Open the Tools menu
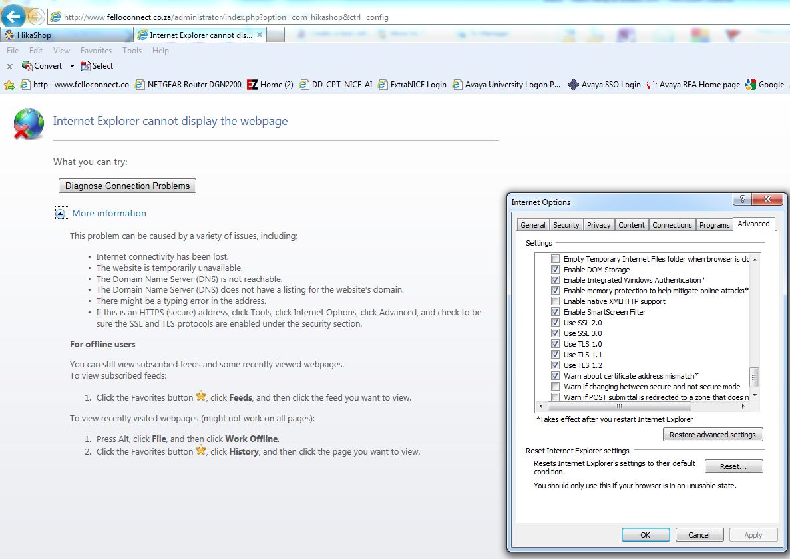Image resolution: width=790 pixels, height=559 pixels. pyautogui.click(x=132, y=51)
